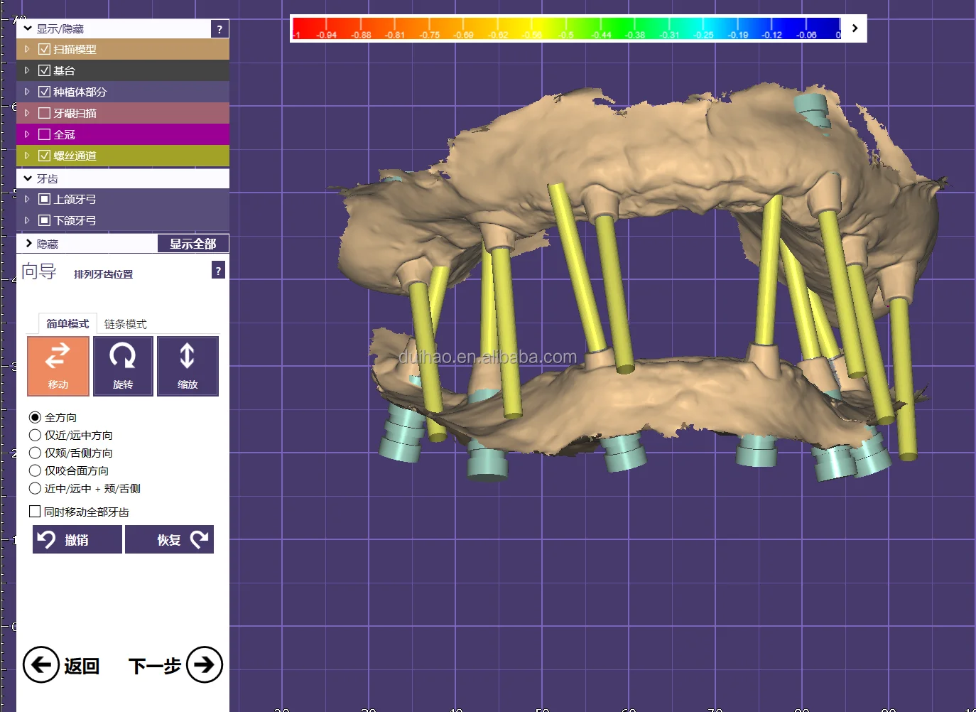Collapse the 显示/隐藏 section
The image size is (976, 712).
(x=28, y=28)
